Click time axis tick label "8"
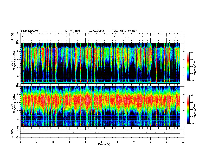 (150, 142)
